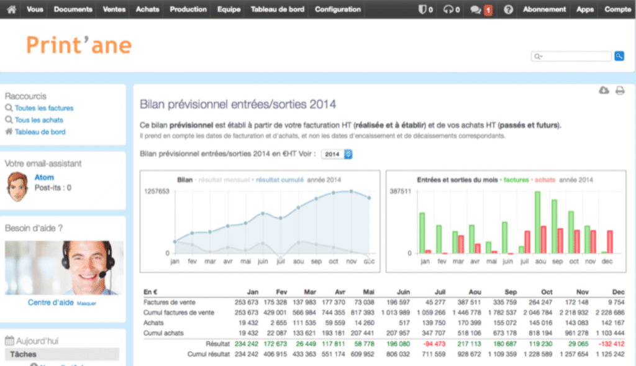Open the Production menu

(188, 9)
